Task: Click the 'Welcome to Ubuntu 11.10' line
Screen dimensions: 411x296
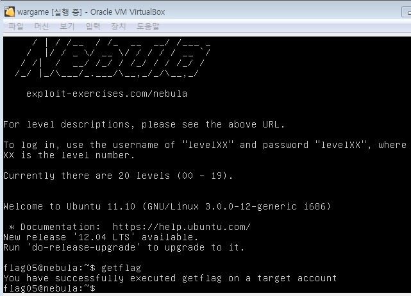Action: 167,206
